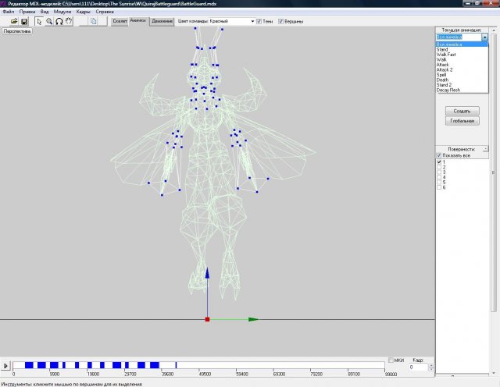
Task: Click the Open file folder icon
Action: point(16,21)
